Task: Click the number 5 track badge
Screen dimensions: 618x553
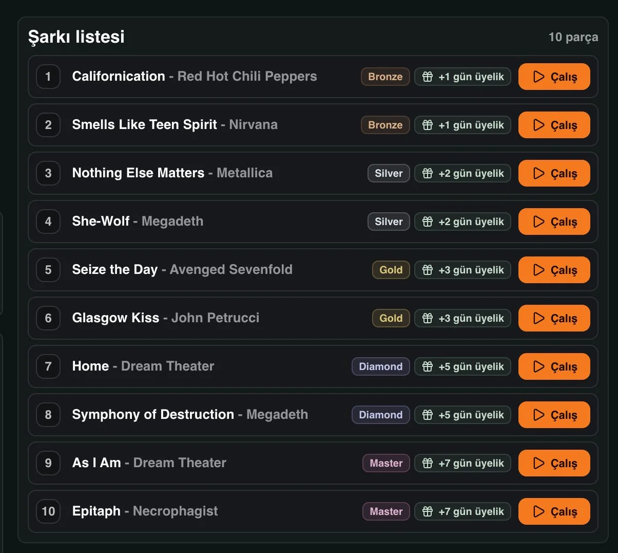Action: click(x=48, y=270)
